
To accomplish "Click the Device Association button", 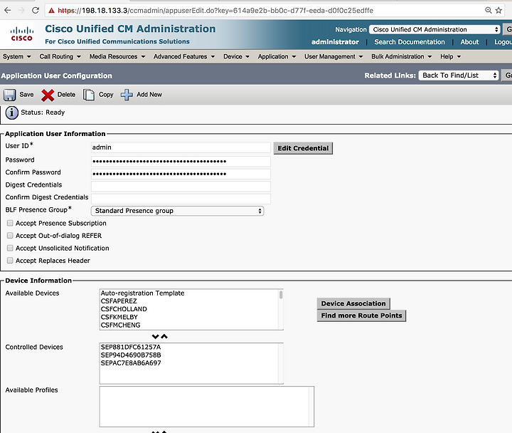I will click(353, 303).
